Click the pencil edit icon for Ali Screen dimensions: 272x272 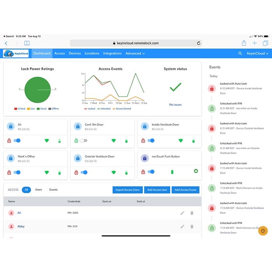(x=182, y=213)
